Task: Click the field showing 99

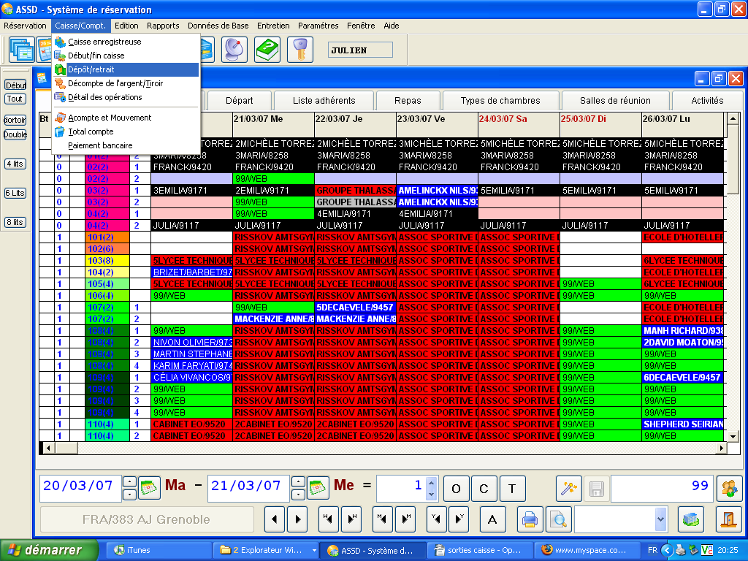Action: 663,488
